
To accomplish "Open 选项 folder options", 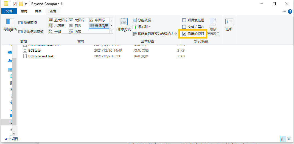I will 229,25.
